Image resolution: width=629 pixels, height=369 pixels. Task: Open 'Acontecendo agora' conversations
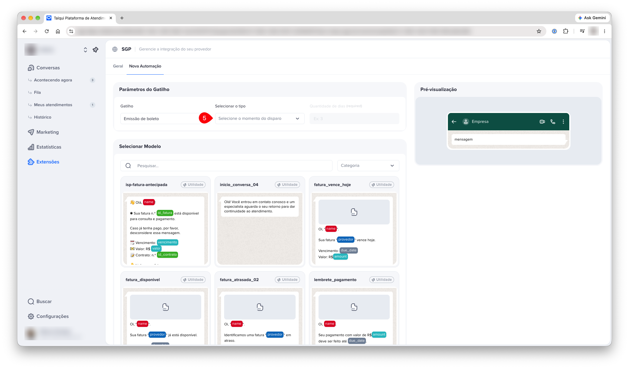pos(53,80)
